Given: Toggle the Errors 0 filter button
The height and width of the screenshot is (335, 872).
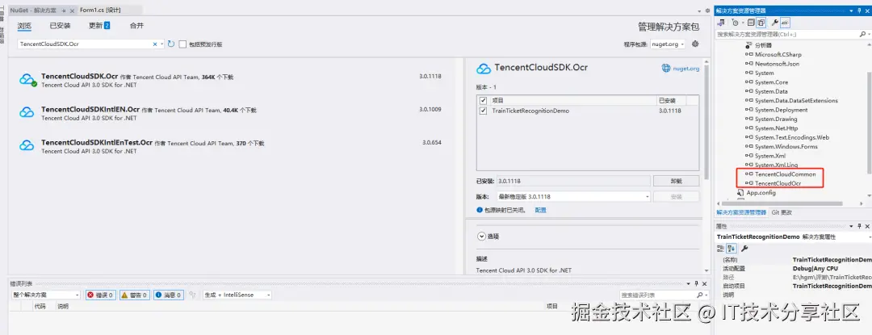Looking at the screenshot, I should [x=100, y=295].
